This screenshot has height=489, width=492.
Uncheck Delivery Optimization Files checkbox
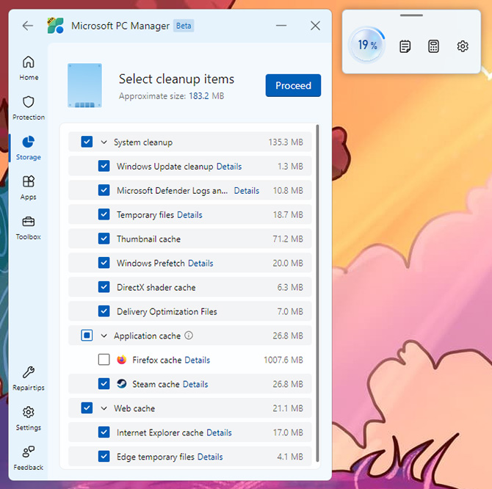[104, 311]
